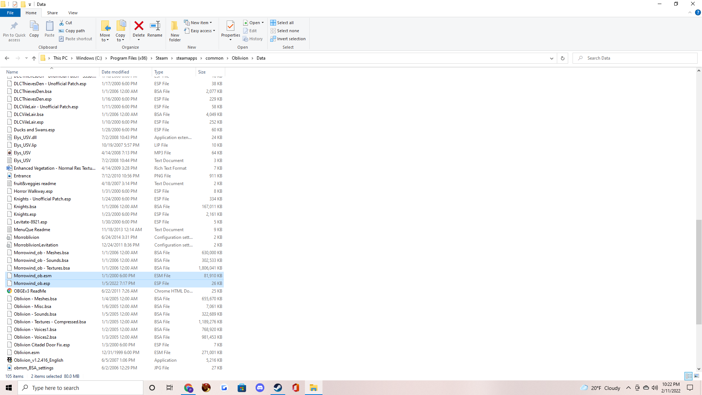Switch to the View tab
Screen dimensions: 702x395
tap(73, 13)
